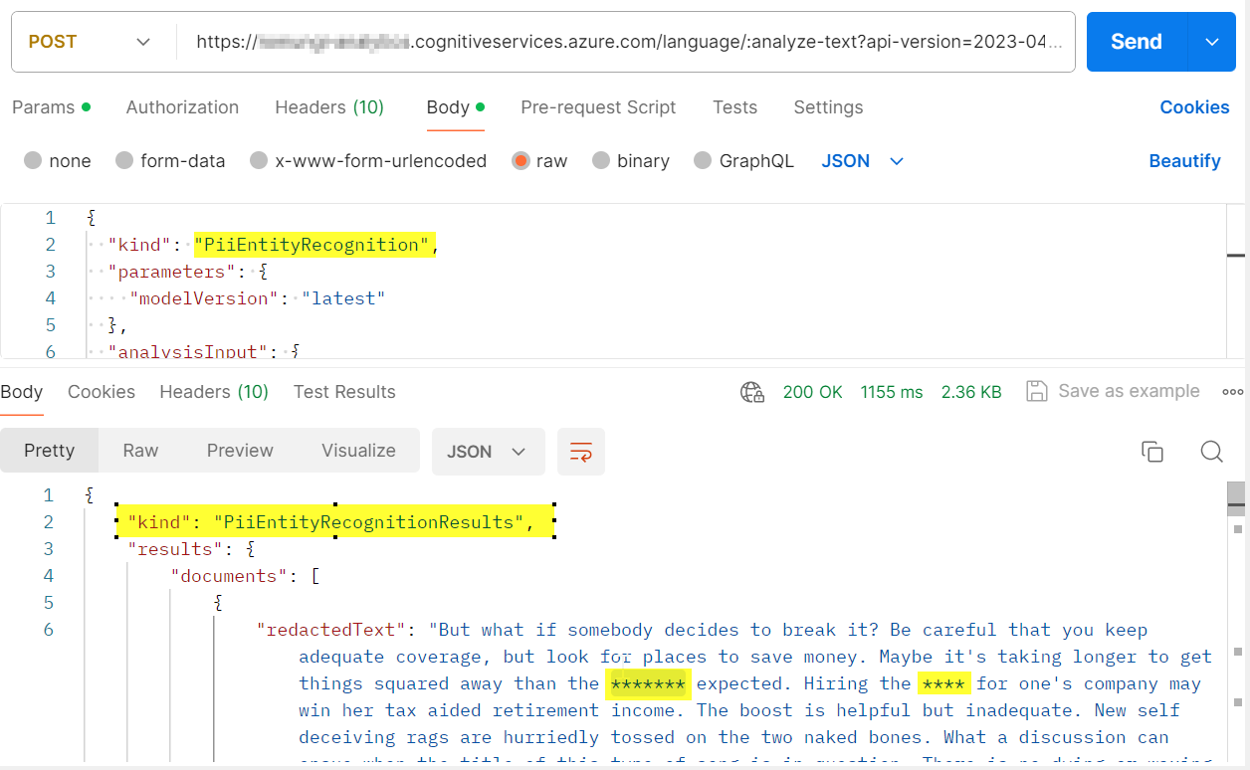Open the response options ellipsis menu
1250x770 pixels.
tap(1232, 392)
